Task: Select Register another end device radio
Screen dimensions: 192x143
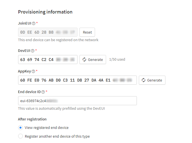Action: click(x=20, y=136)
